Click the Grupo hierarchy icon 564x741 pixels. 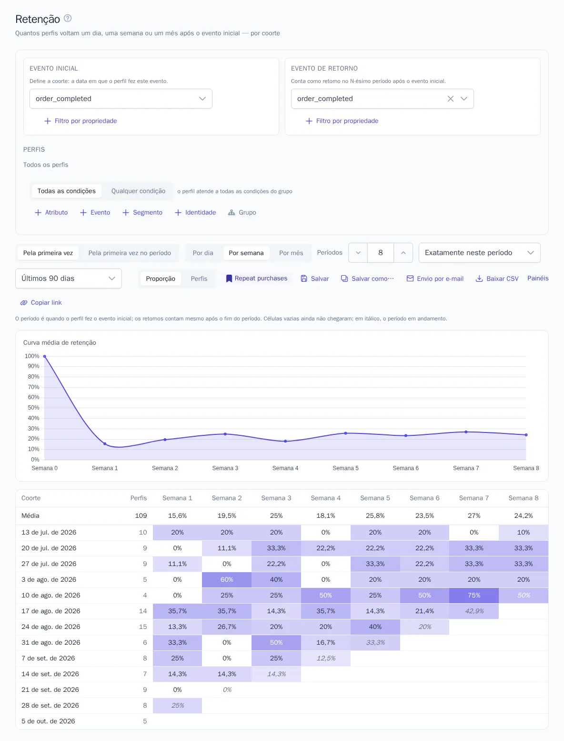pyautogui.click(x=232, y=213)
